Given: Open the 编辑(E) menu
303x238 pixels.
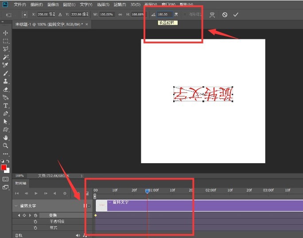Looking at the screenshot, I should 36,4.
